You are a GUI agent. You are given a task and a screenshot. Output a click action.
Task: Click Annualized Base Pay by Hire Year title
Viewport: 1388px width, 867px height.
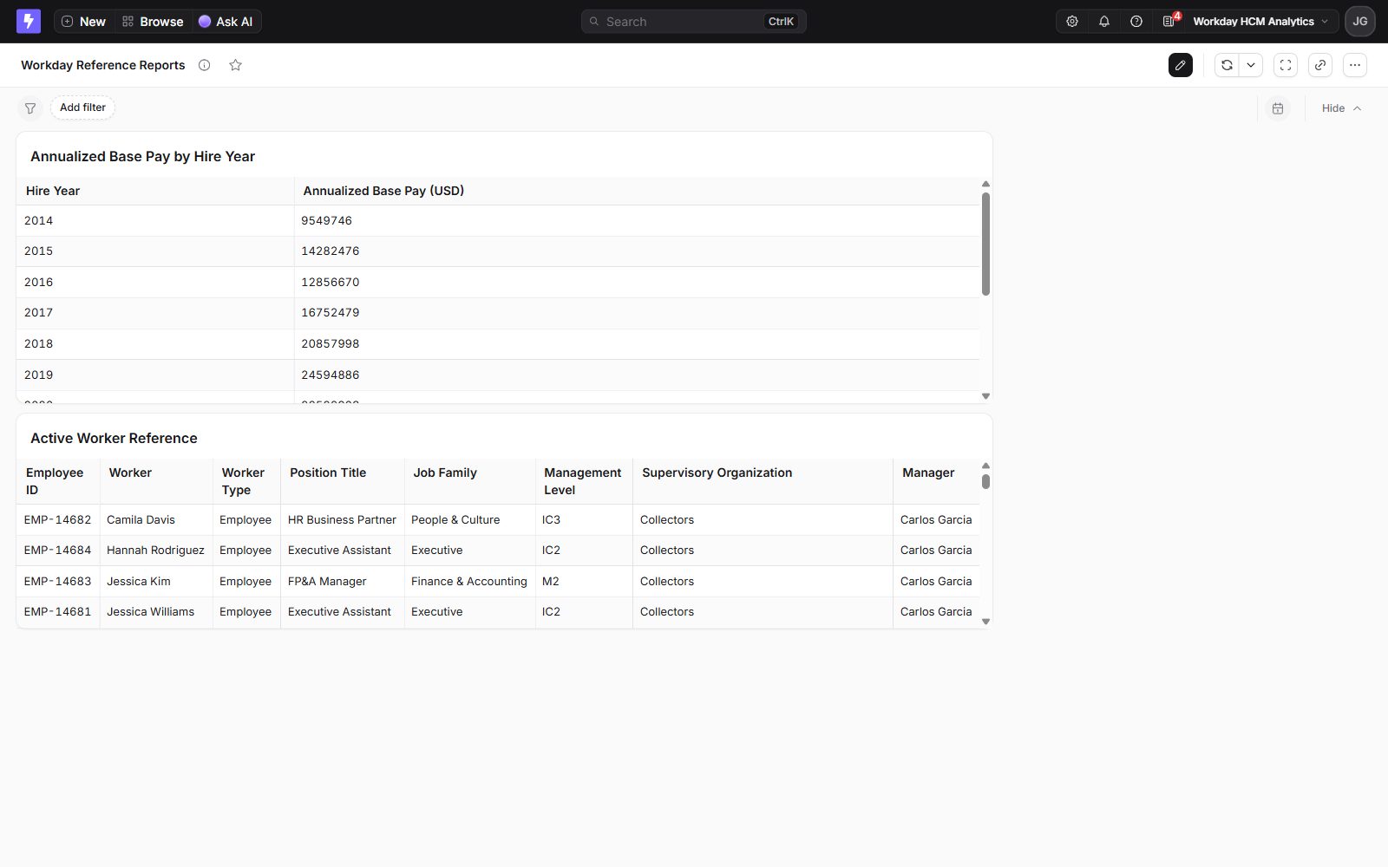coord(142,157)
